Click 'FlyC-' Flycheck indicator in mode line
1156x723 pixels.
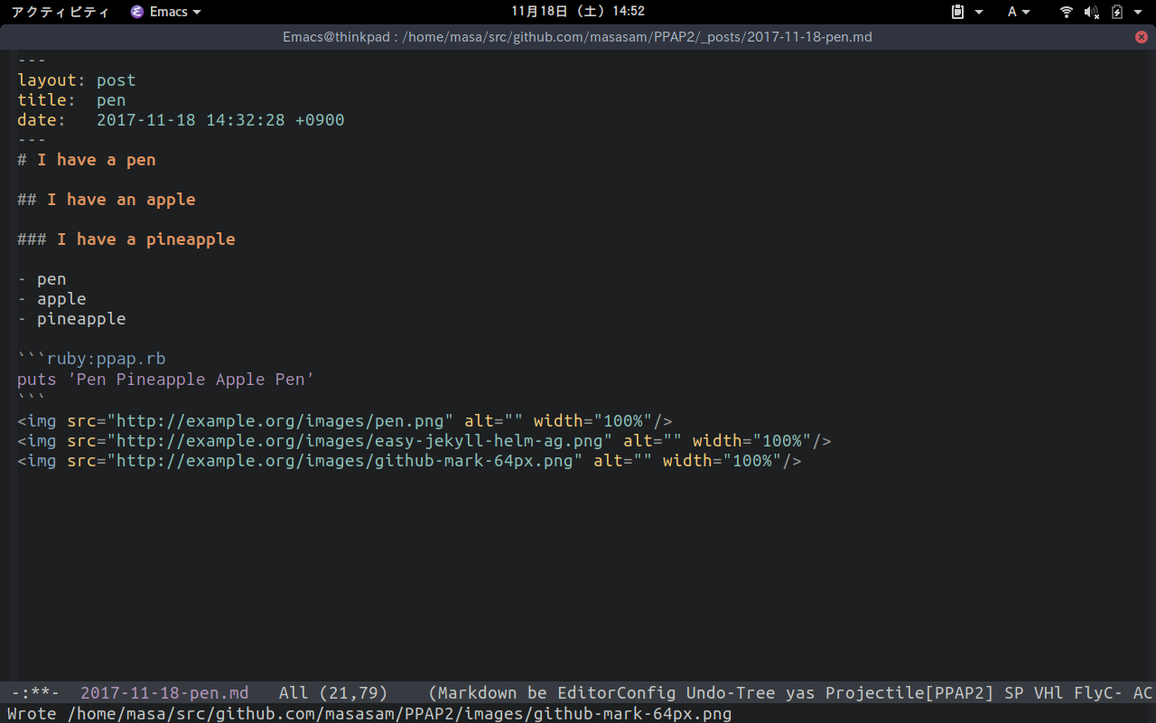[1098, 693]
